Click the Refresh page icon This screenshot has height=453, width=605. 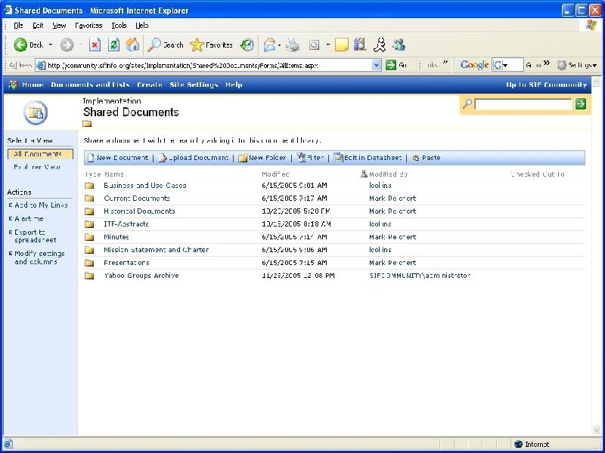click(x=114, y=45)
